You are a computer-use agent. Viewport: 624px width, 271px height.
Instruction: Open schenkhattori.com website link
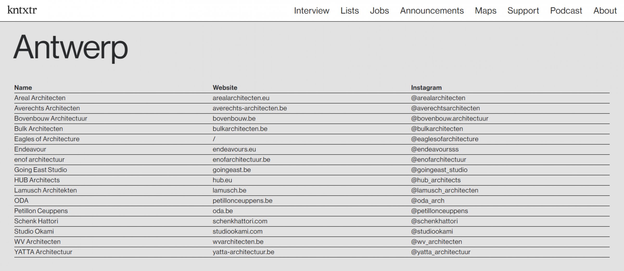tap(240, 221)
